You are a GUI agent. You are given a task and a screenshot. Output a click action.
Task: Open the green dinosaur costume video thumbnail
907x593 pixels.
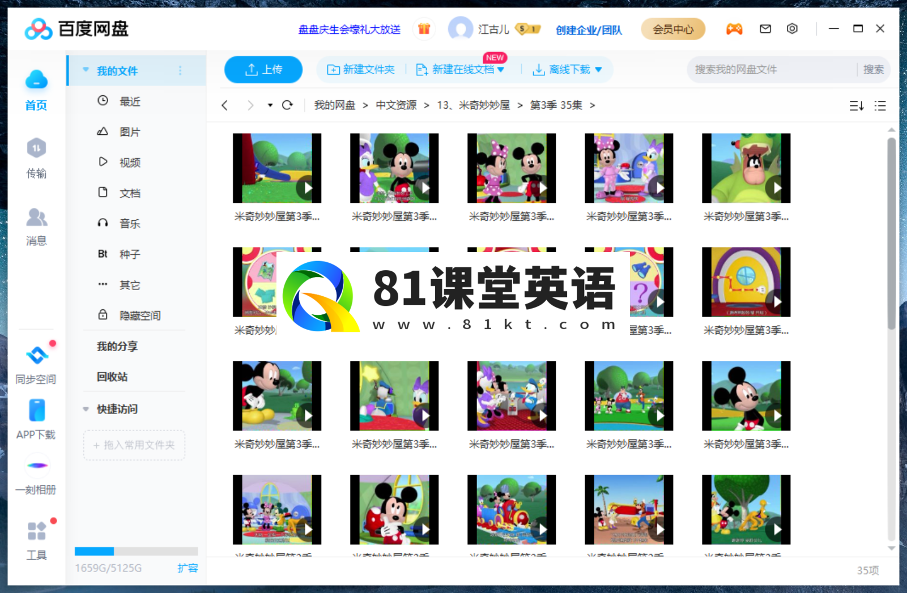(746, 168)
